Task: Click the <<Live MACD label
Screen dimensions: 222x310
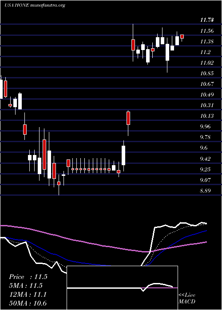Action: pyautogui.click(x=187, y=298)
